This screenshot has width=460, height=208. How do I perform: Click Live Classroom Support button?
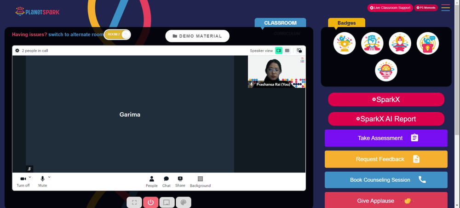click(390, 8)
